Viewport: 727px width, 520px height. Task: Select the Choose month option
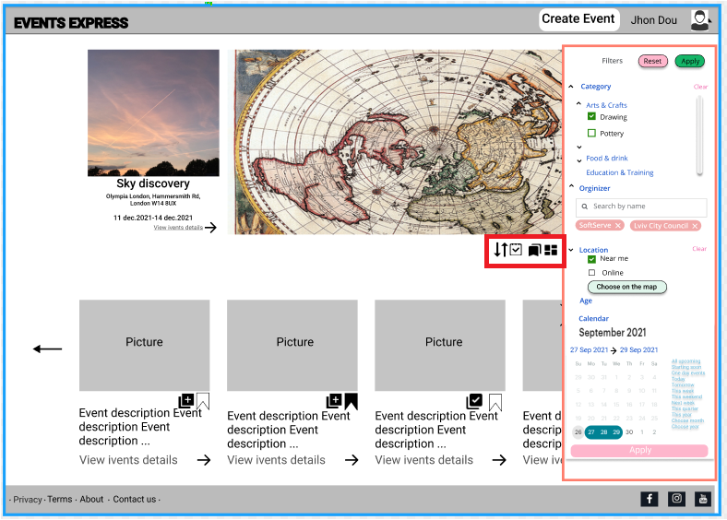[687, 420]
